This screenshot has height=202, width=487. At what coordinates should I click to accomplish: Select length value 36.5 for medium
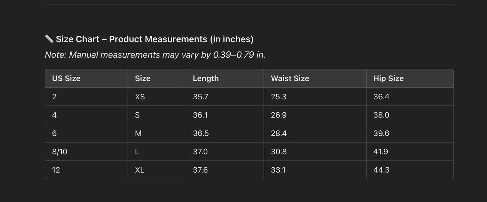click(201, 133)
